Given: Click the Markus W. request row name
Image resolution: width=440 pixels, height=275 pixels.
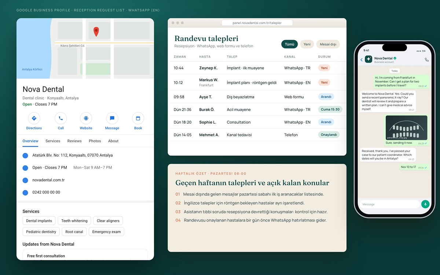Looking at the screenshot, I should pyautogui.click(x=209, y=80).
